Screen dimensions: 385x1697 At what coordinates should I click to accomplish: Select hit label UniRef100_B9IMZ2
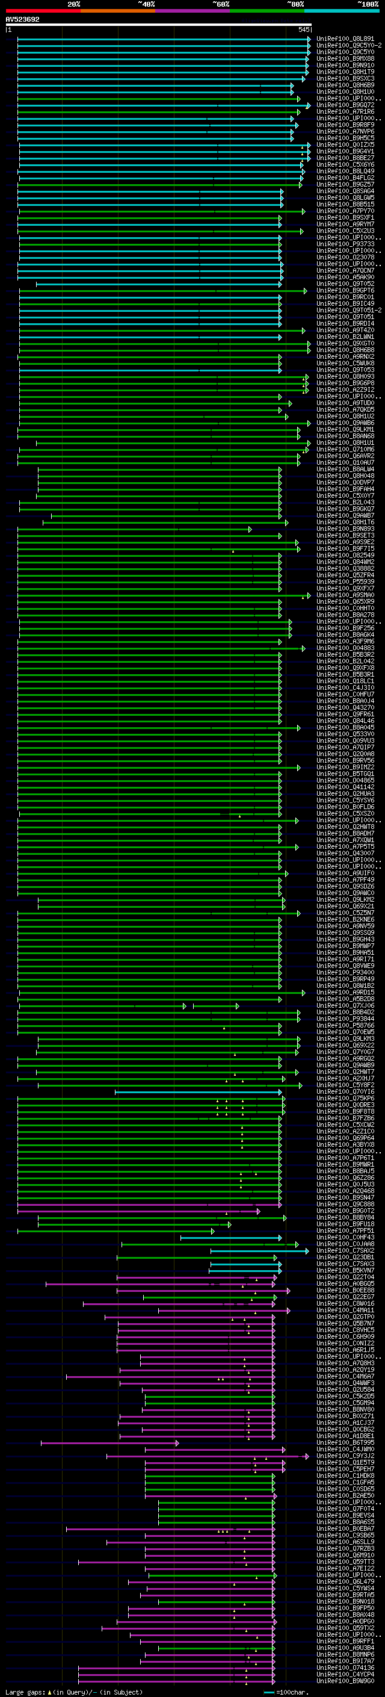[x=345, y=768]
